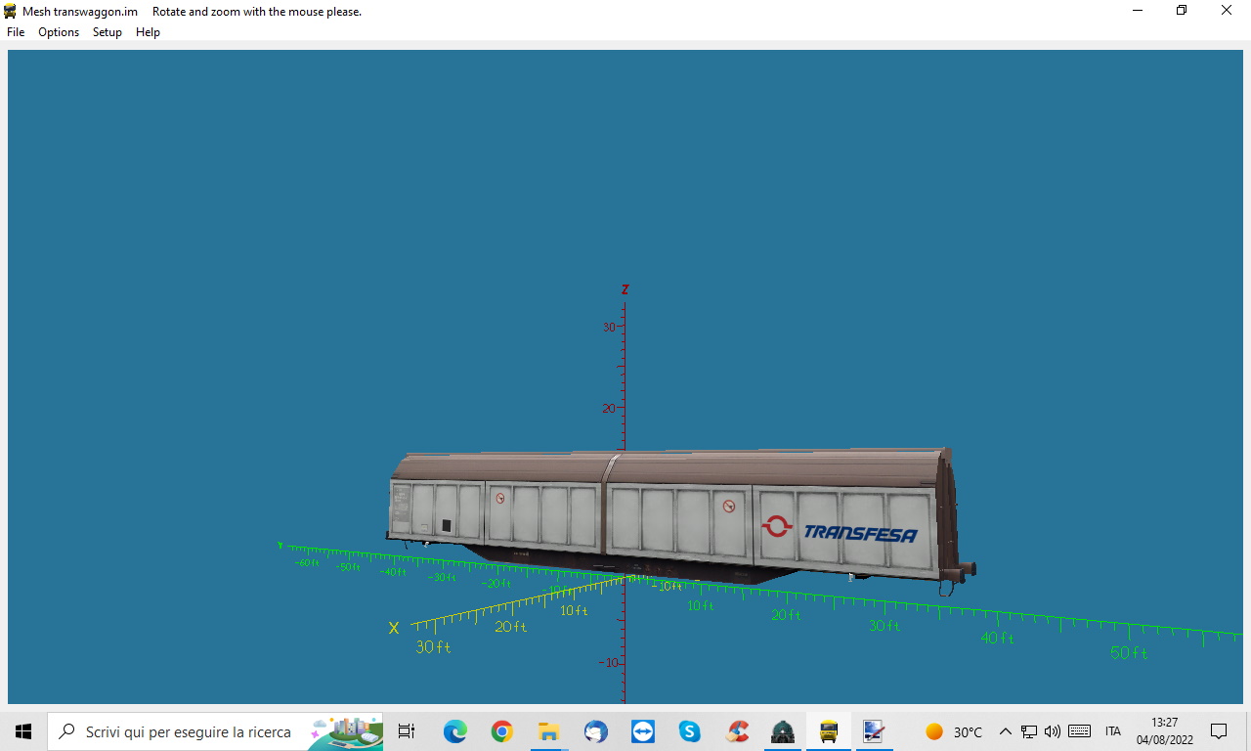Show hidden system tray icons
Image resolution: width=1251 pixels, height=751 pixels.
(1005, 731)
